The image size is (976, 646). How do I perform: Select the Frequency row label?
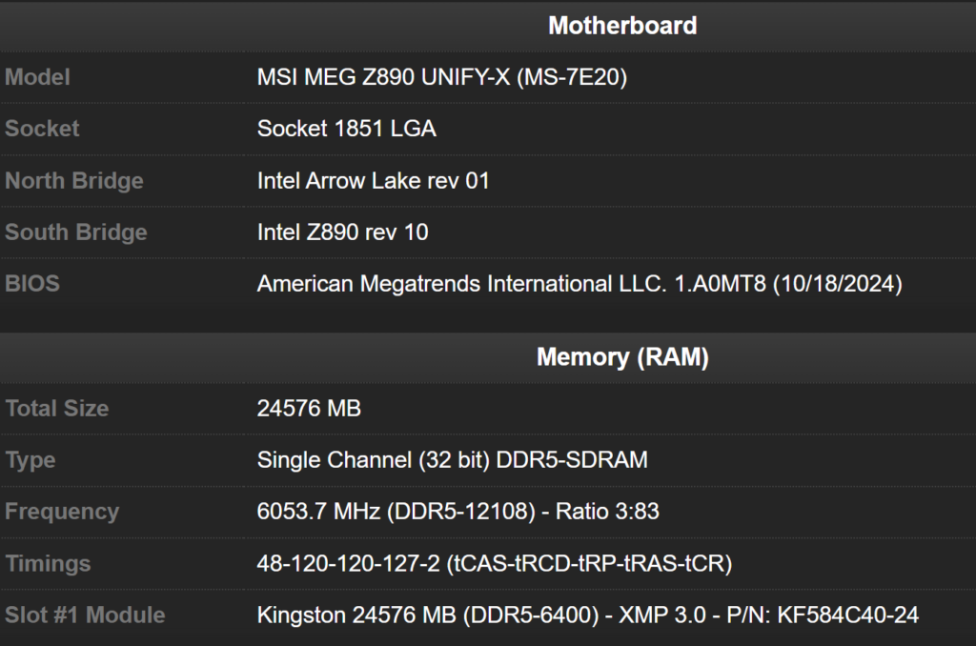62,512
